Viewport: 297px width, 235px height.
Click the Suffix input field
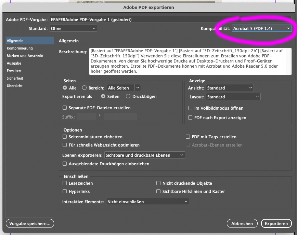[86, 117]
